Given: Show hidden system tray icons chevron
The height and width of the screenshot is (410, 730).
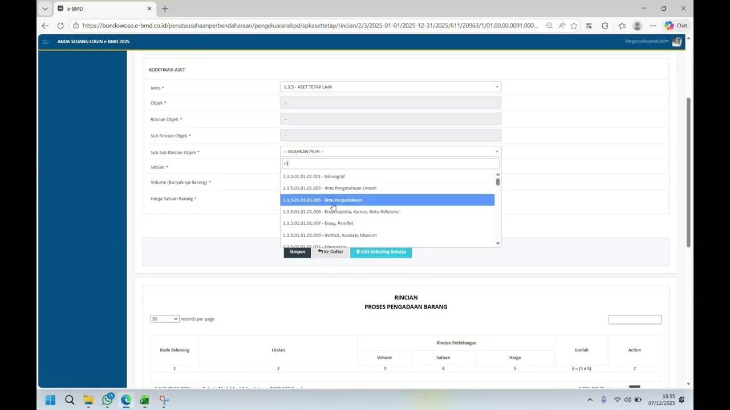Looking at the screenshot, I should coord(591,400).
